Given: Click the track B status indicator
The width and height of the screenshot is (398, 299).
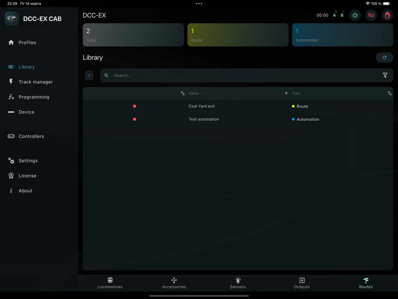Looking at the screenshot, I should (x=342, y=15).
